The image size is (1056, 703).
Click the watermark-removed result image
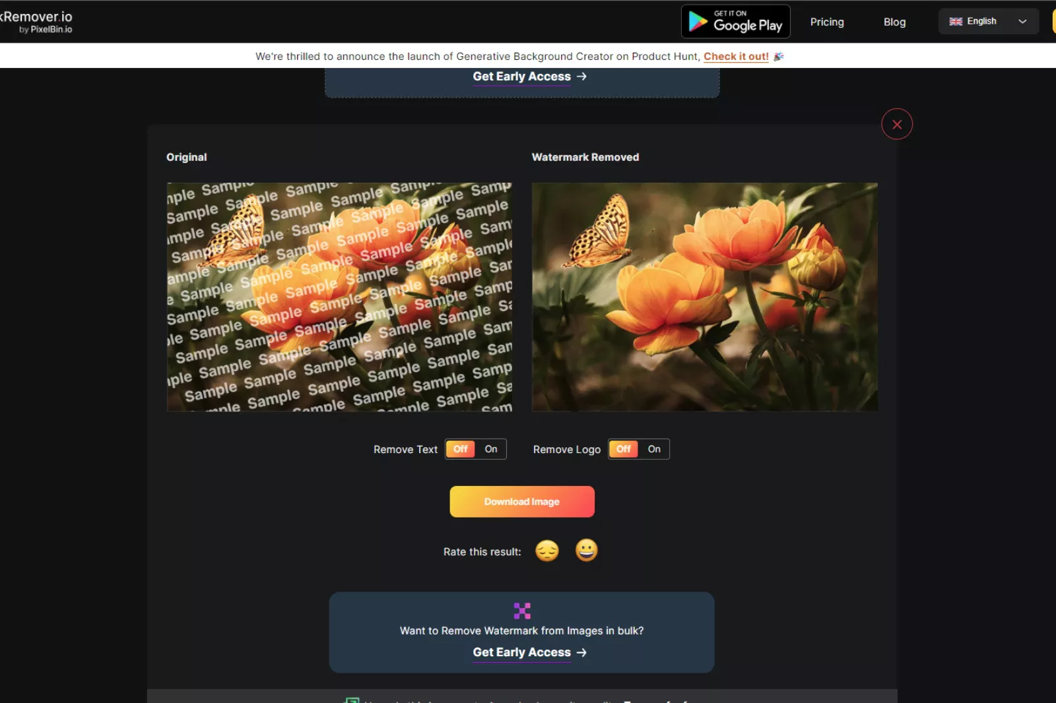705,297
